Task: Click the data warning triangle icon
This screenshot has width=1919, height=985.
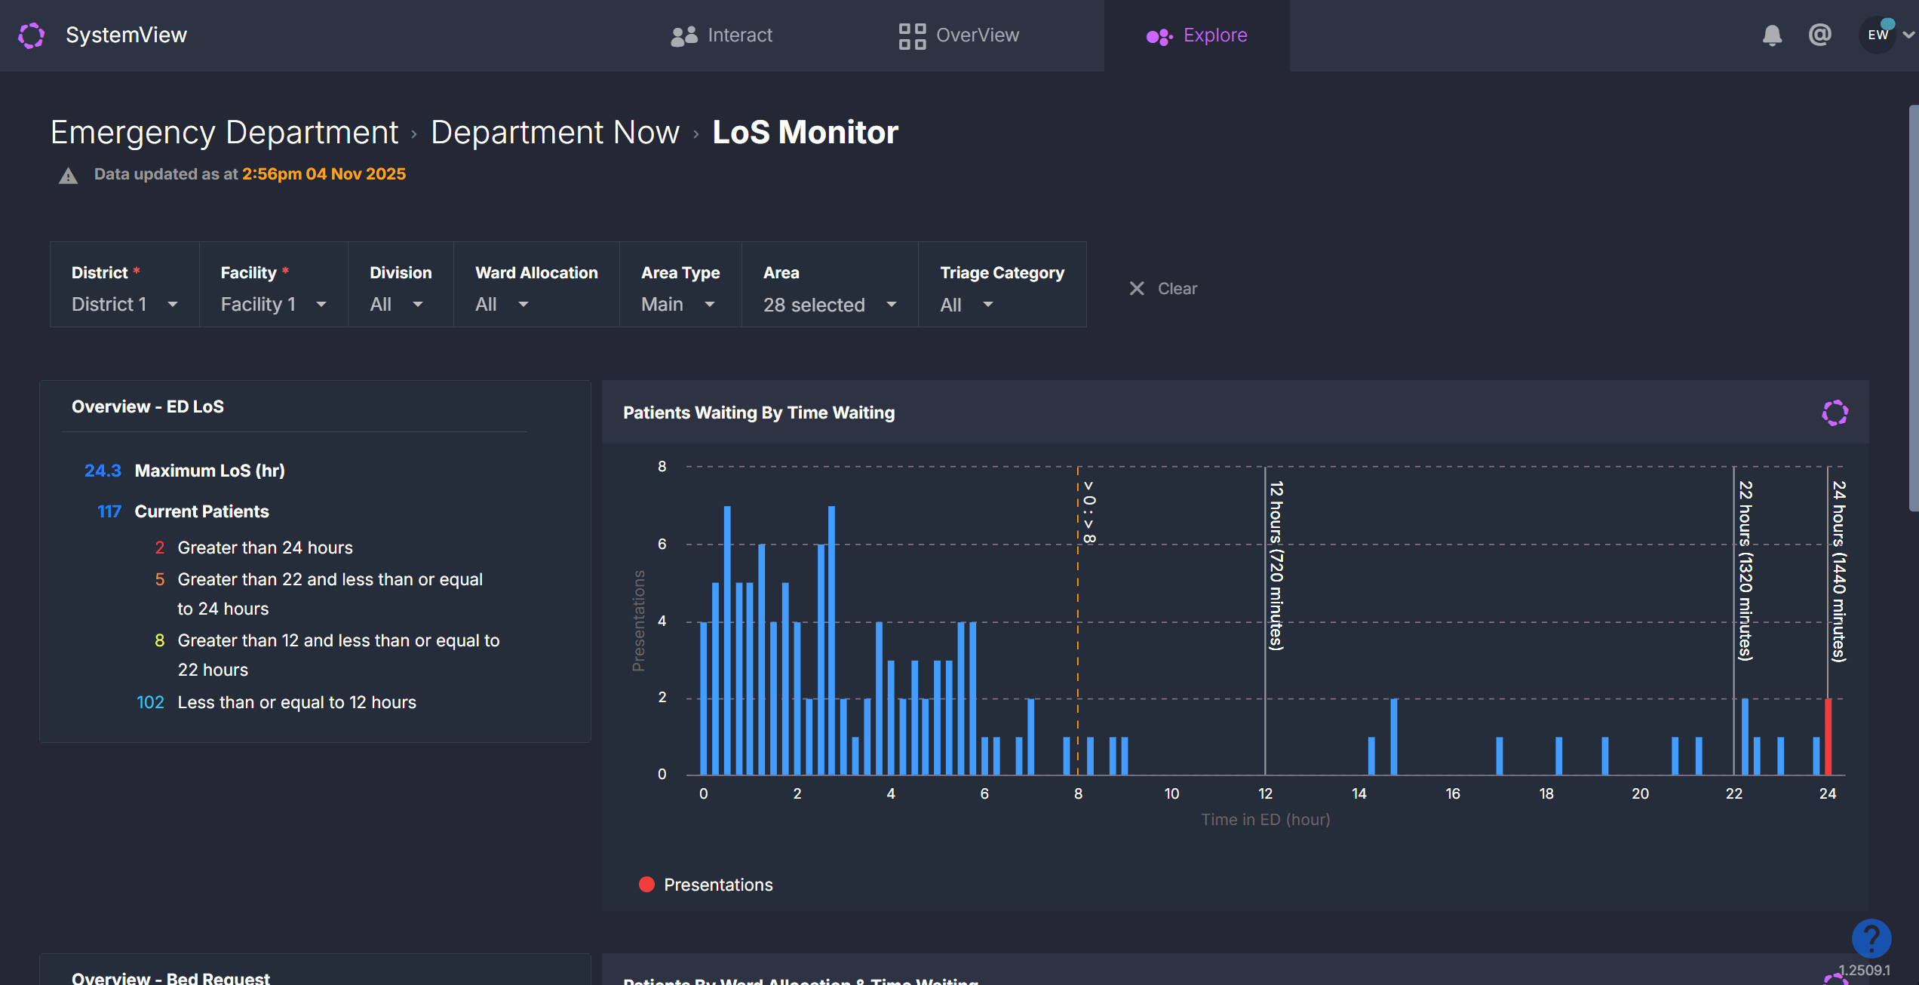Action: [x=69, y=176]
